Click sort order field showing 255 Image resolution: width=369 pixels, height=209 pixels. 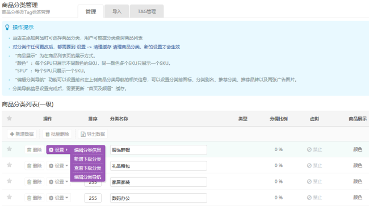point(93,198)
